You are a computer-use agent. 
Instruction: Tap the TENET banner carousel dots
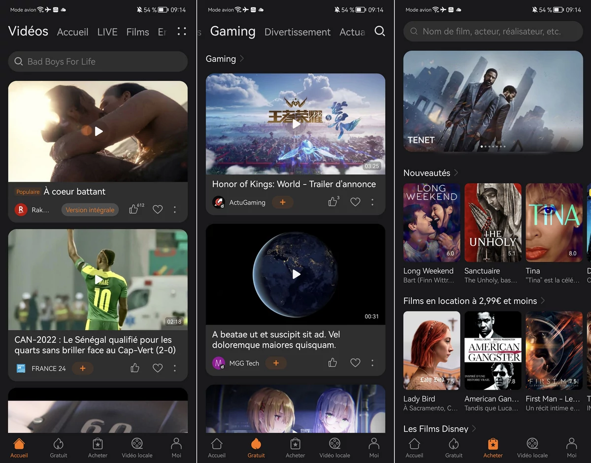coord(493,146)
